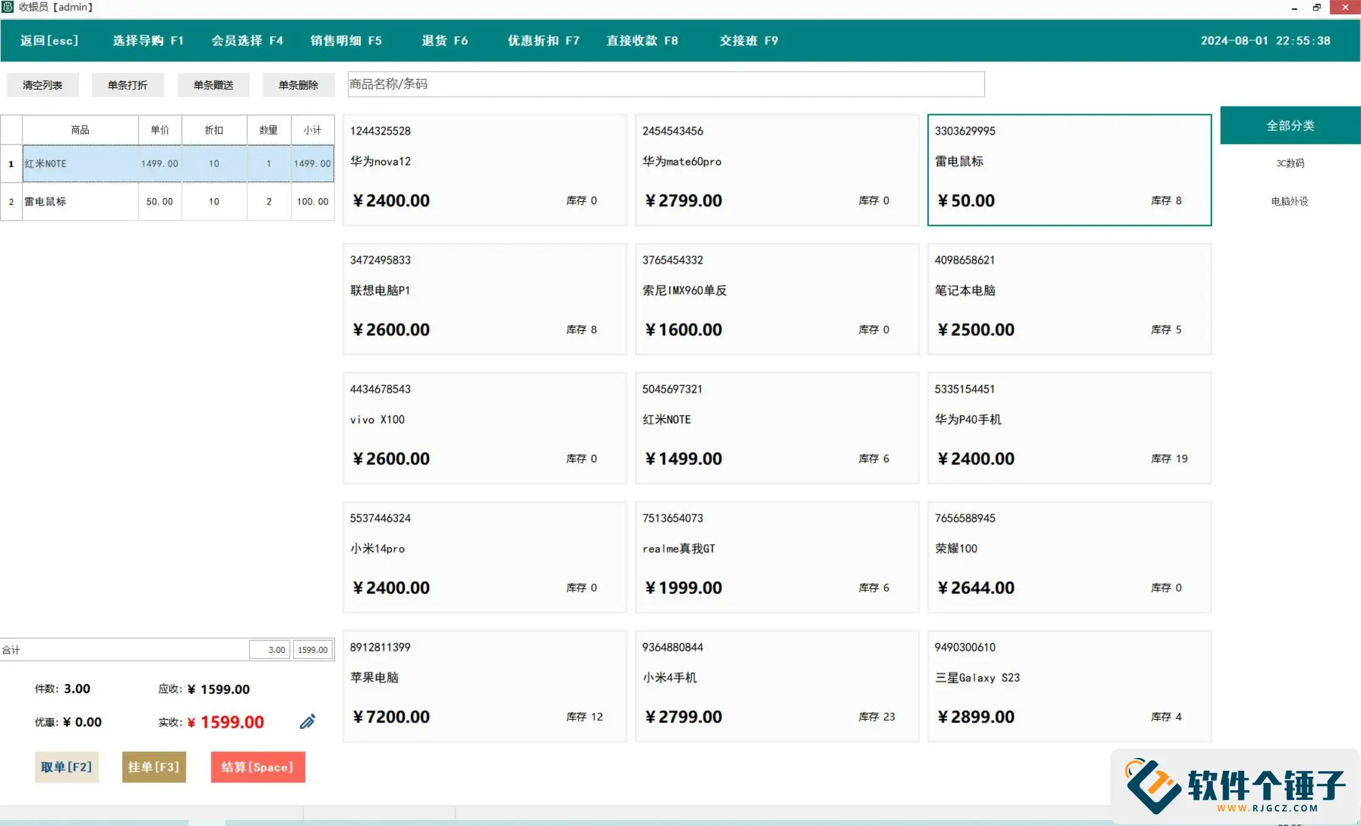Image resolution: width=1361 pixels, height=826 pixels.
Task: Click the red 实收 ¥1599.00 amount
Action: pyautogui.click(x=225, y=722)
